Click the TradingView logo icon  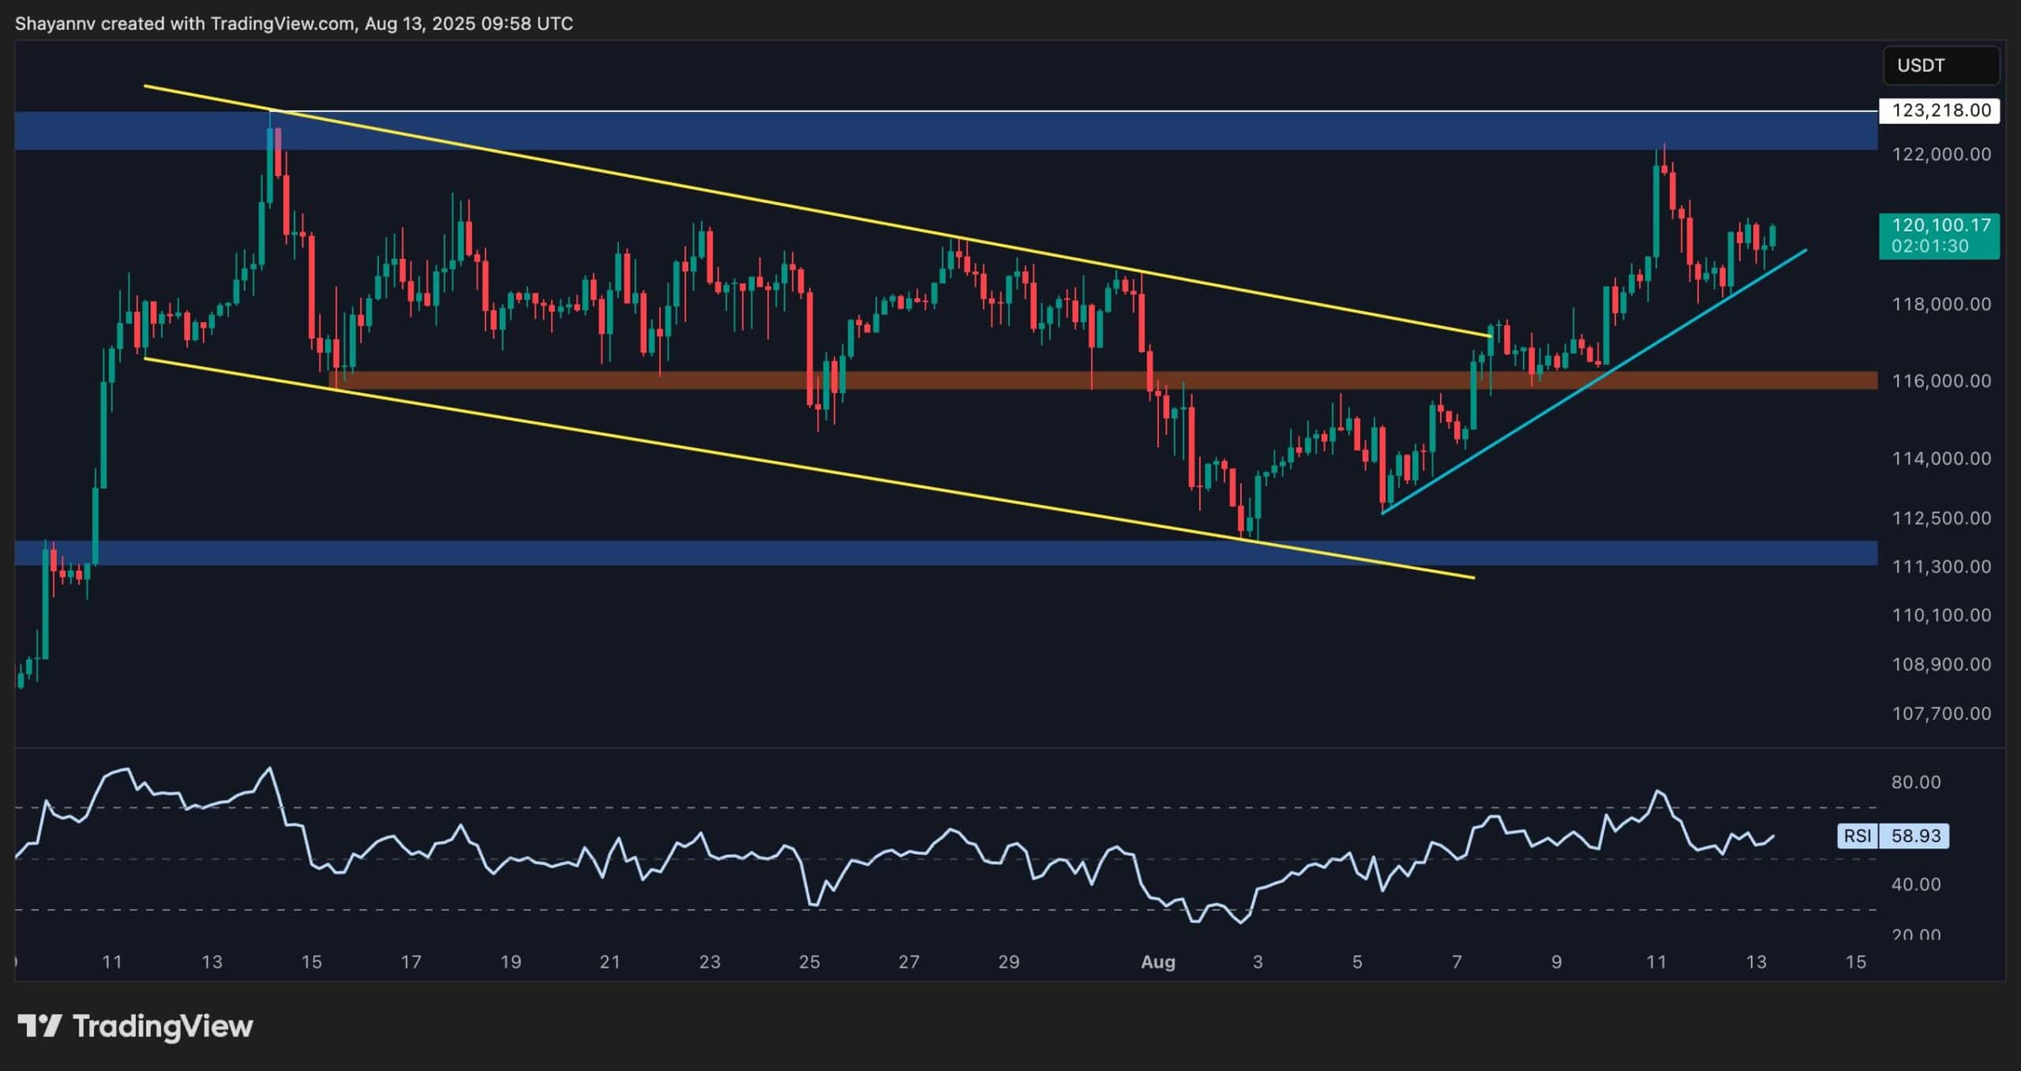(39, 1026)
